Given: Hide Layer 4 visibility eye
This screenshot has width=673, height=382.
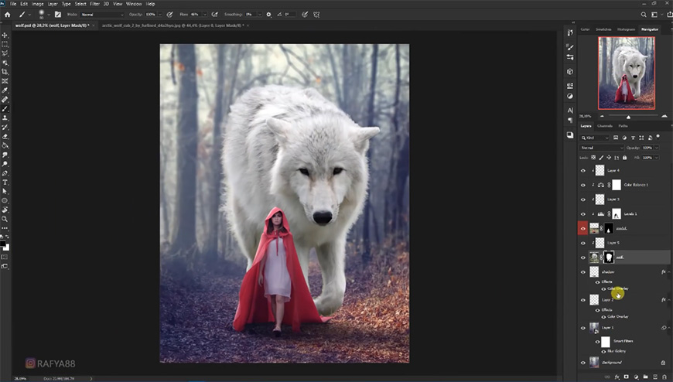Looking at the screenshot, I should tap(582, 170).
